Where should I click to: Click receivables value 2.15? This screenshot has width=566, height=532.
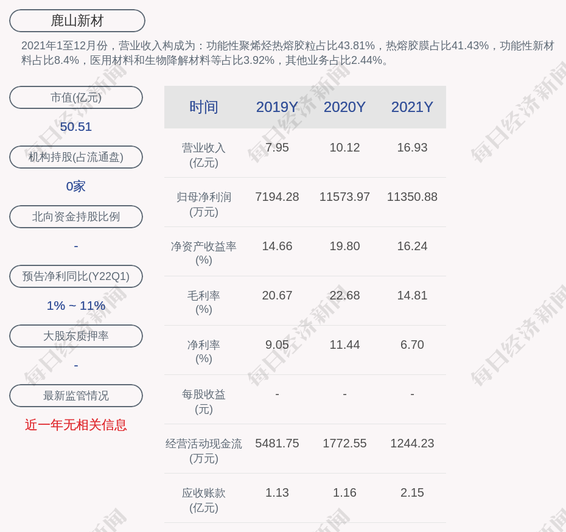point(412,492)
